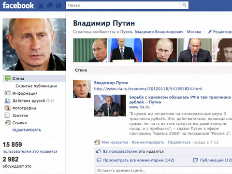
Task: Open photo at podium with flags
Action: [x=125, y=50]
